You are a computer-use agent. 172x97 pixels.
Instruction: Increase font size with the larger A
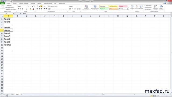click(x=32, y=6)
